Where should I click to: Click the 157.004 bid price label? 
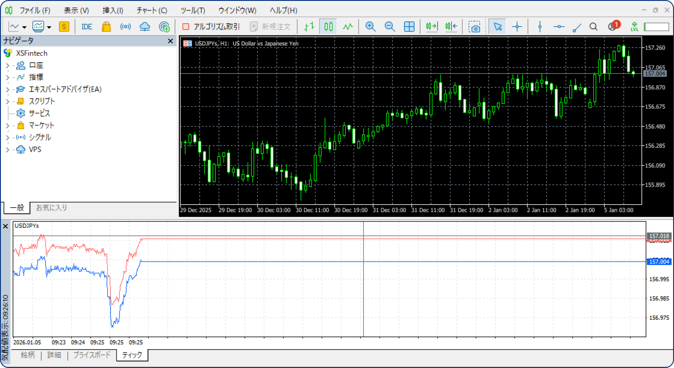tap(659, 262)
